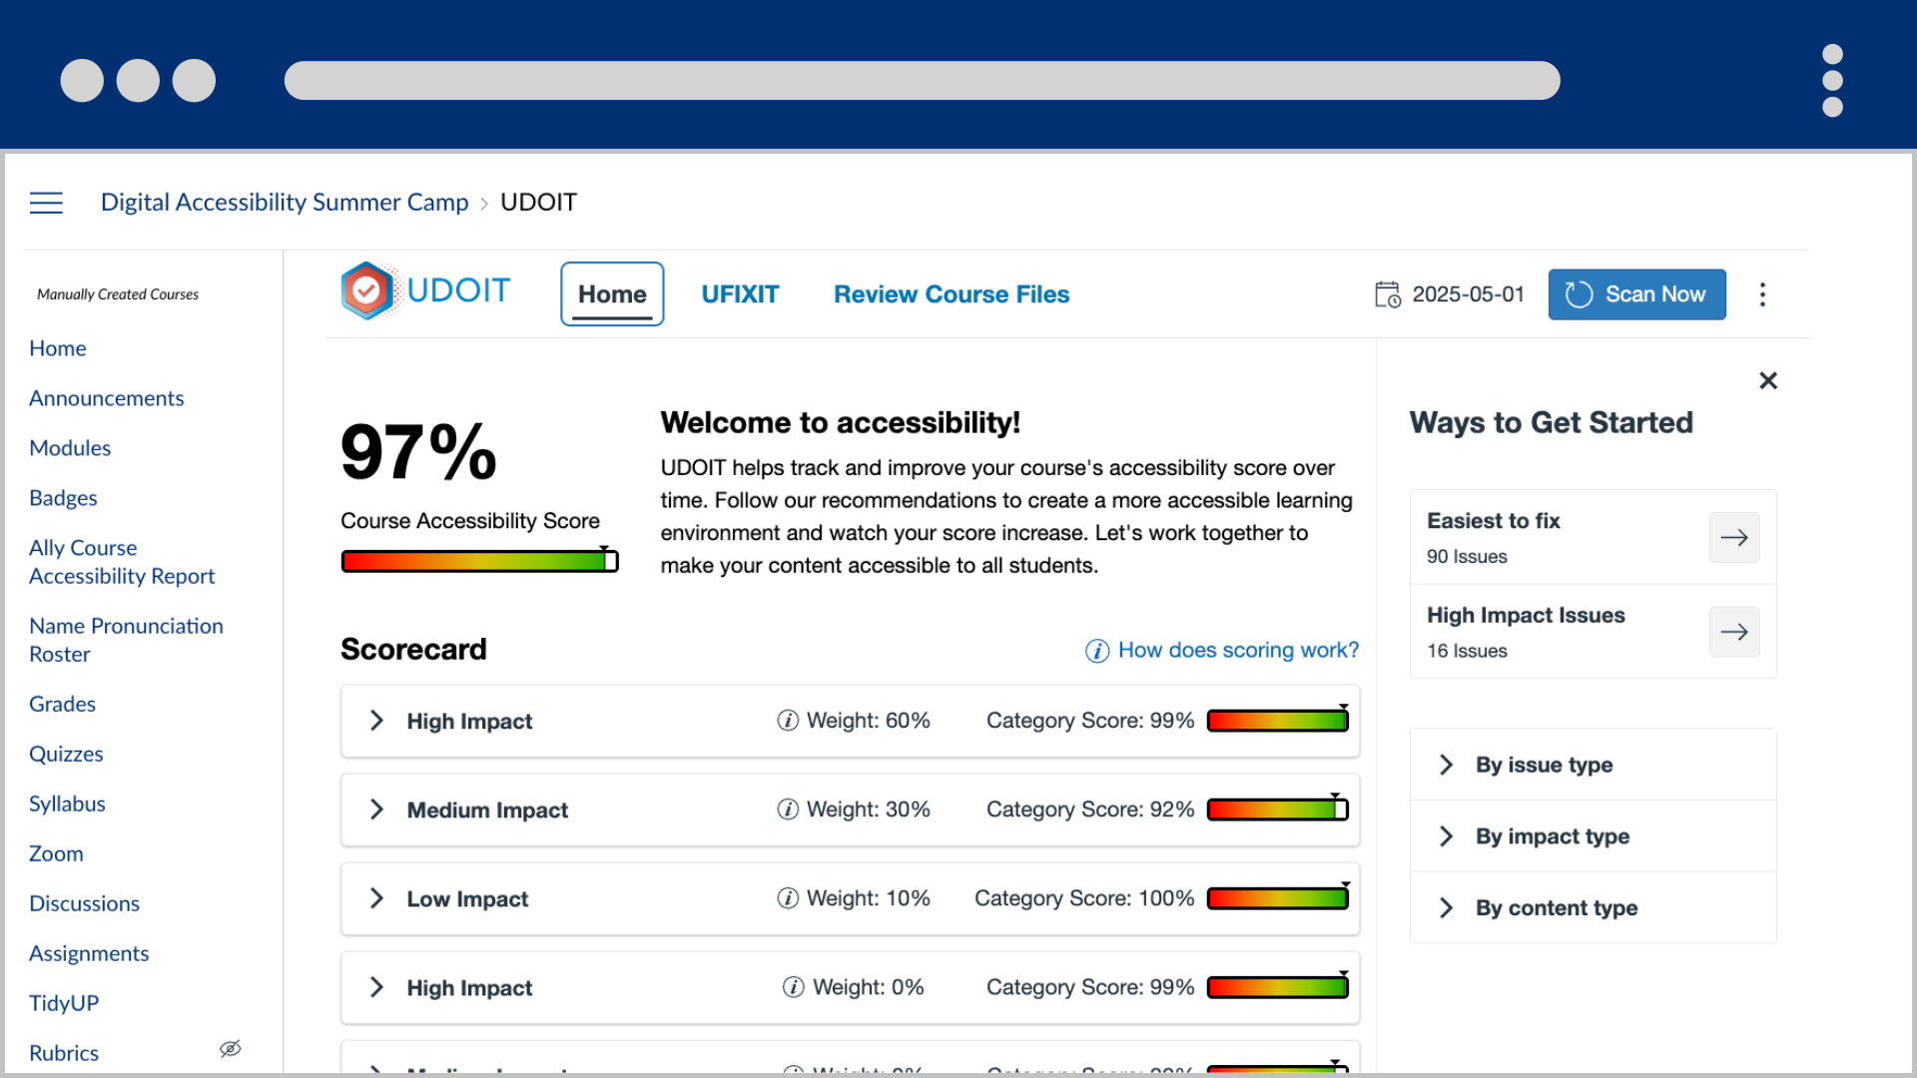Image resolution: width=1917 pixels, height=1078 pixels.
Task: Click the UDOIT breadcrumb text
Action: (x=538, y=203)
